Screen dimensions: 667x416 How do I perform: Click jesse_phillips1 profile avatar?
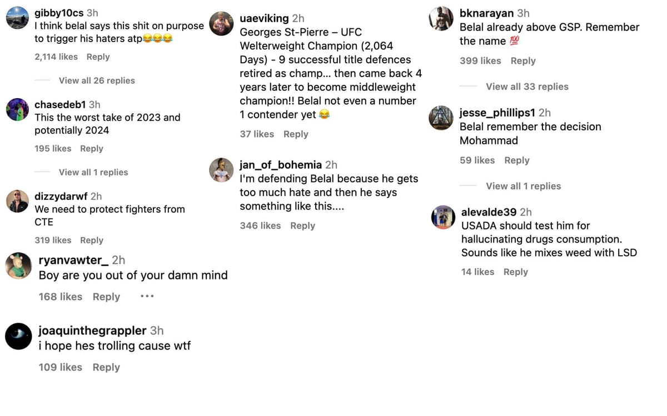click(x=441, y=118)
